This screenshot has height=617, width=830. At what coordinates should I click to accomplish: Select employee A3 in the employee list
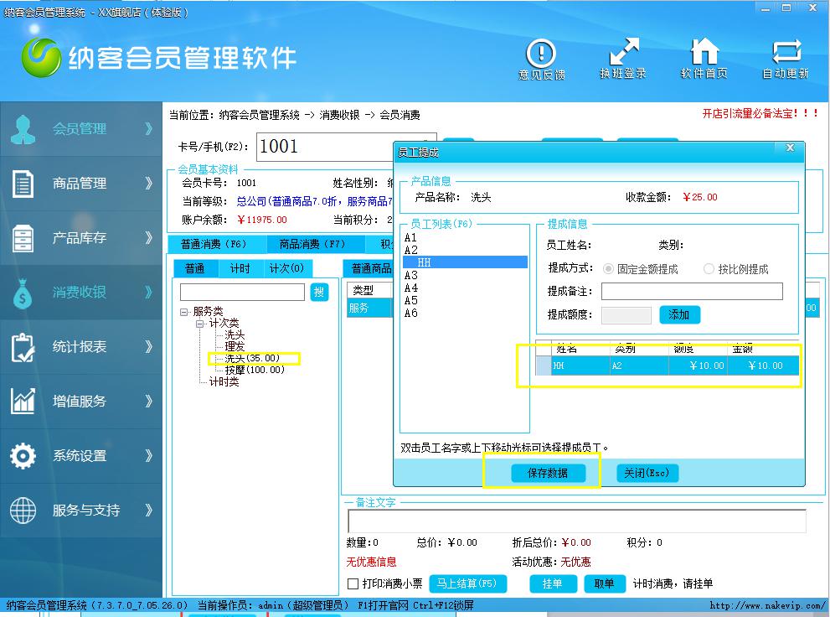pos(411,275)
